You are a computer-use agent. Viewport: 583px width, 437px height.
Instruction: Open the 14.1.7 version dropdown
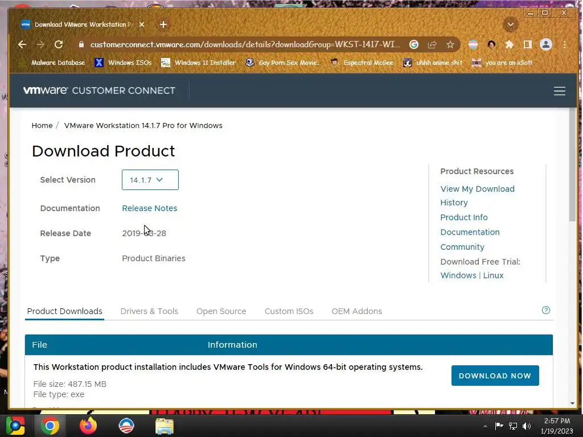click(x=150, y=180)
